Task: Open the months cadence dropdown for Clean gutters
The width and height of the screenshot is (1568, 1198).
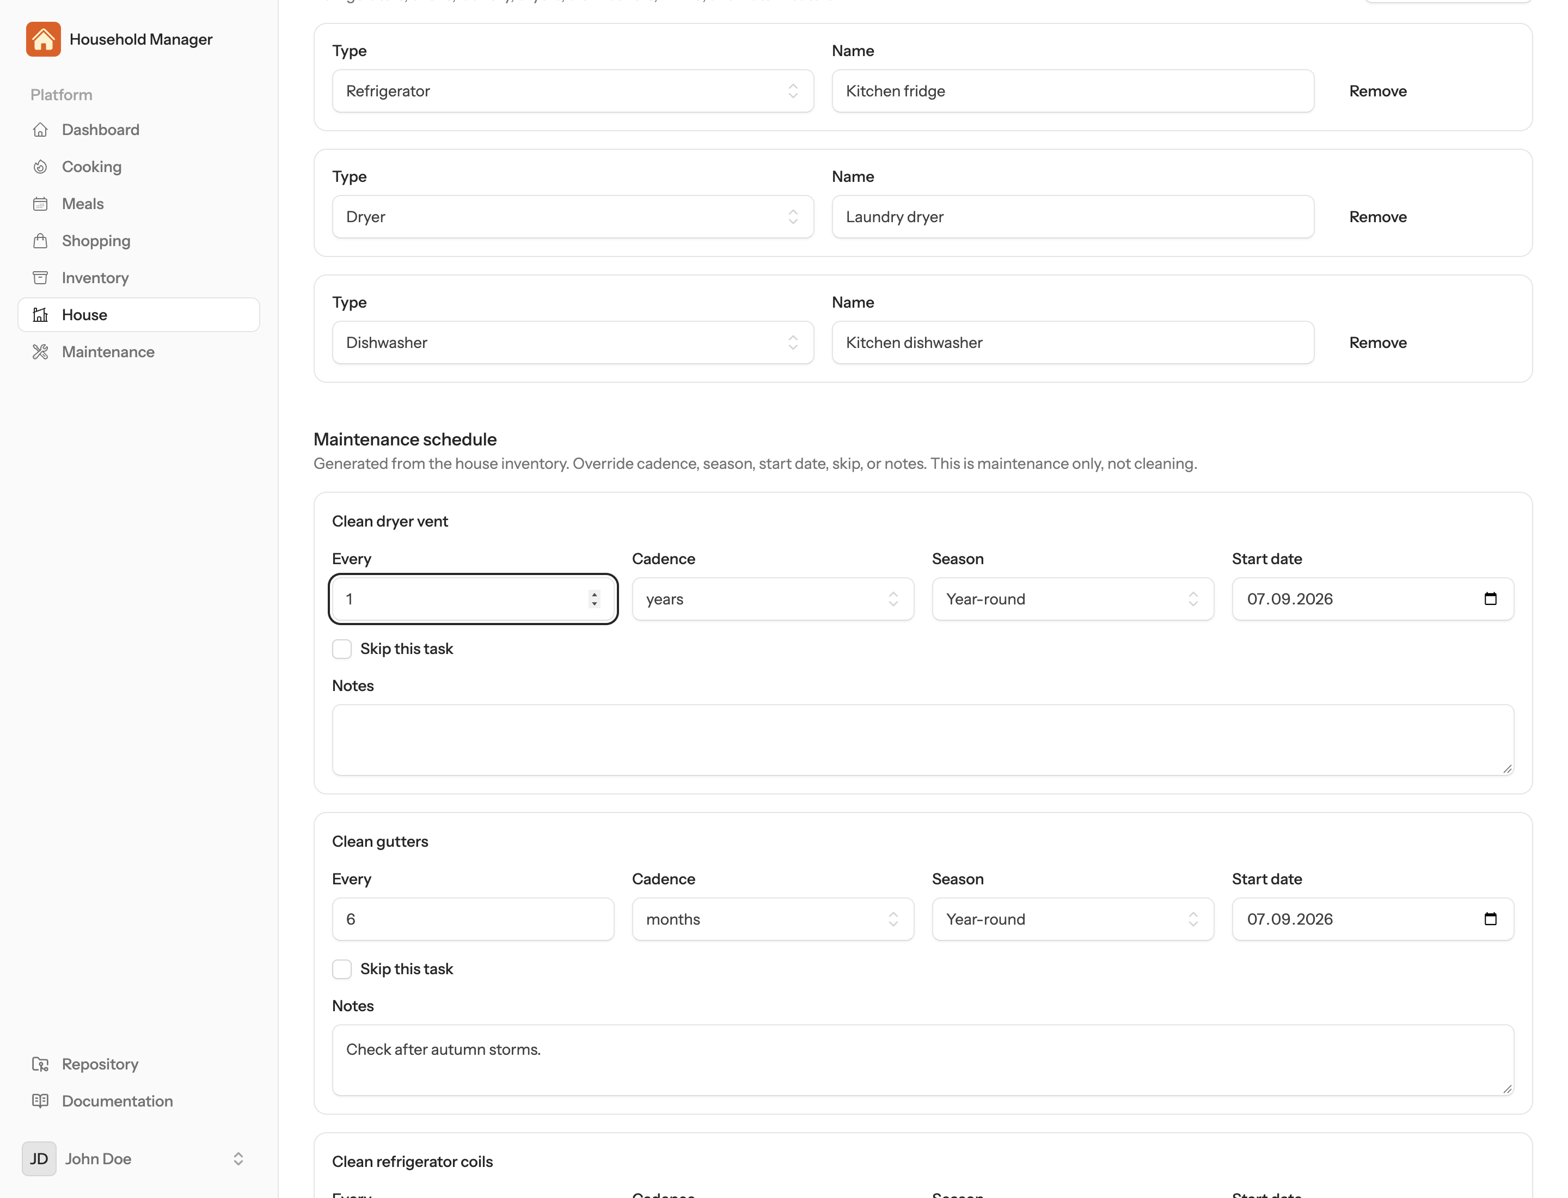Action: 772,919
